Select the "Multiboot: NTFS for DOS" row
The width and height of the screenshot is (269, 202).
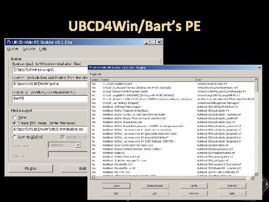pos(172,172)
